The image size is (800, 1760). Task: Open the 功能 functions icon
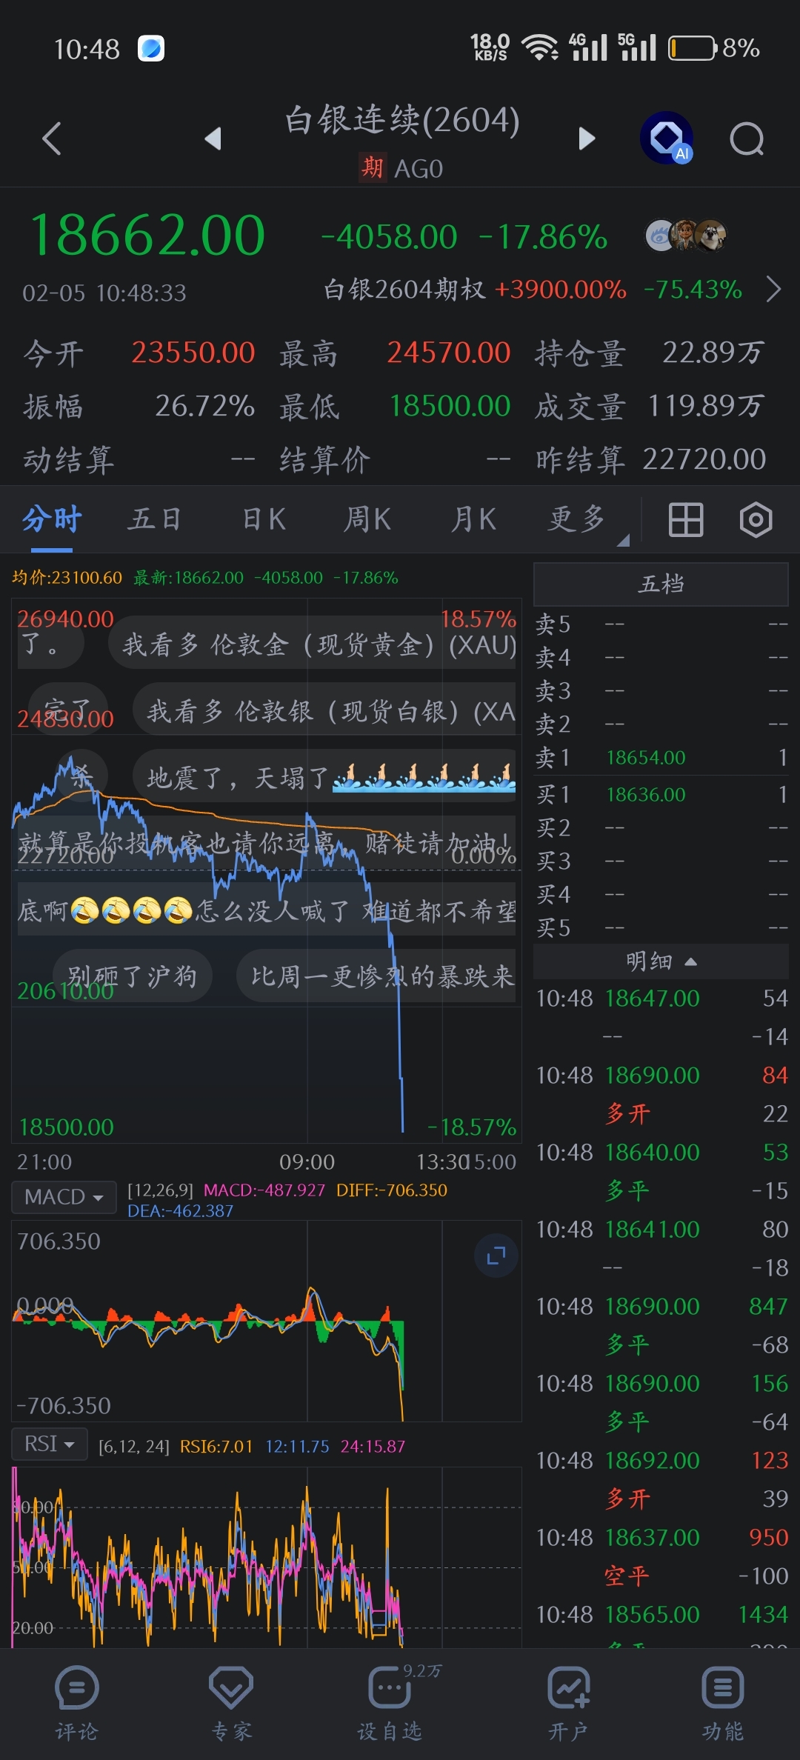click(x=722, y=1702)
